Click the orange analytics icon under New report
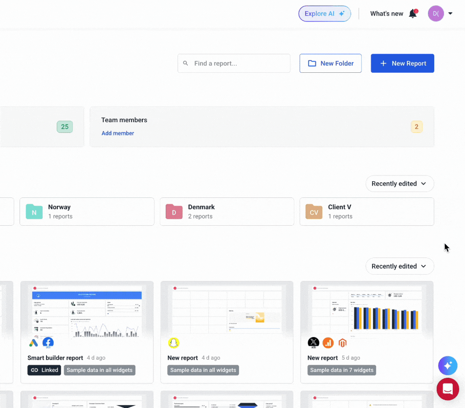 pyautogui.click(x=328, y=343)
